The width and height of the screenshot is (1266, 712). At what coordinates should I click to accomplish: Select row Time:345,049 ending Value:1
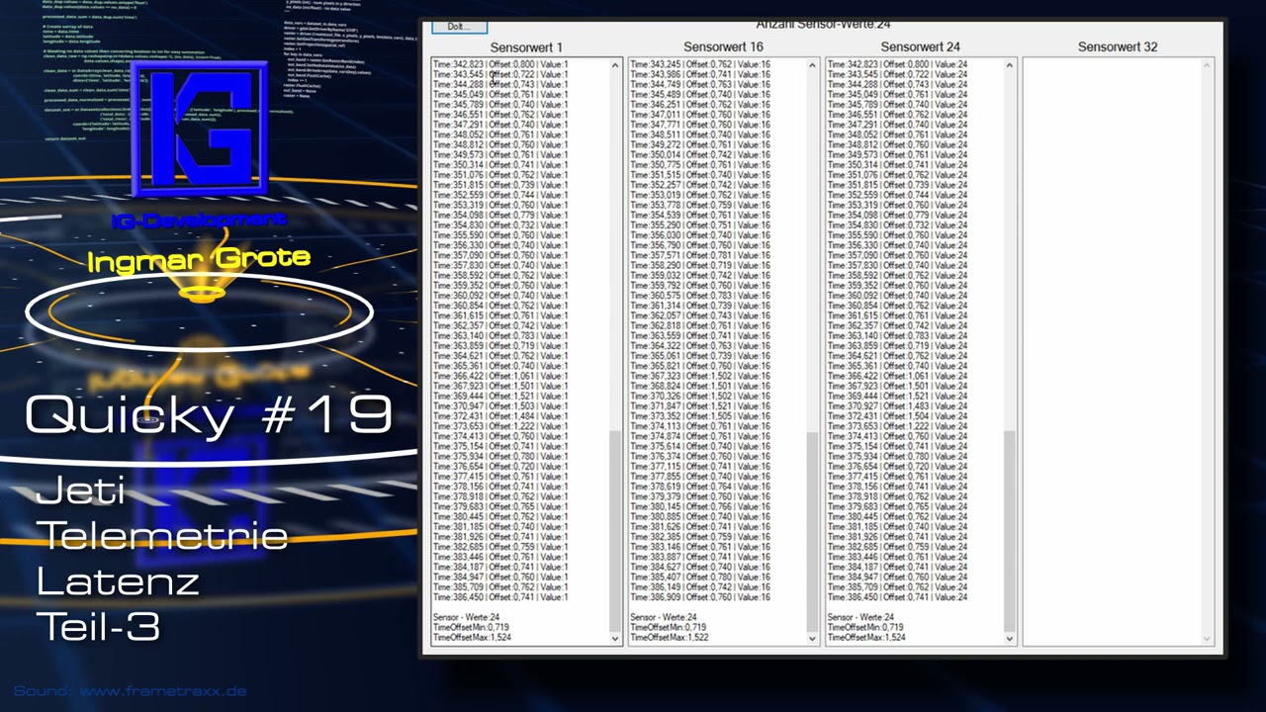pos(500,95)
